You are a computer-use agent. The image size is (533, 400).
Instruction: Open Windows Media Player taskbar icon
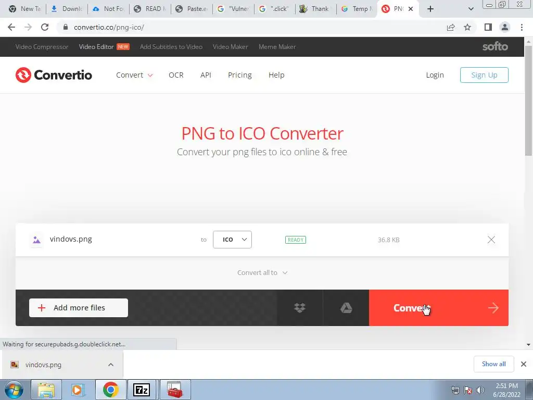(x=77, y=390)
